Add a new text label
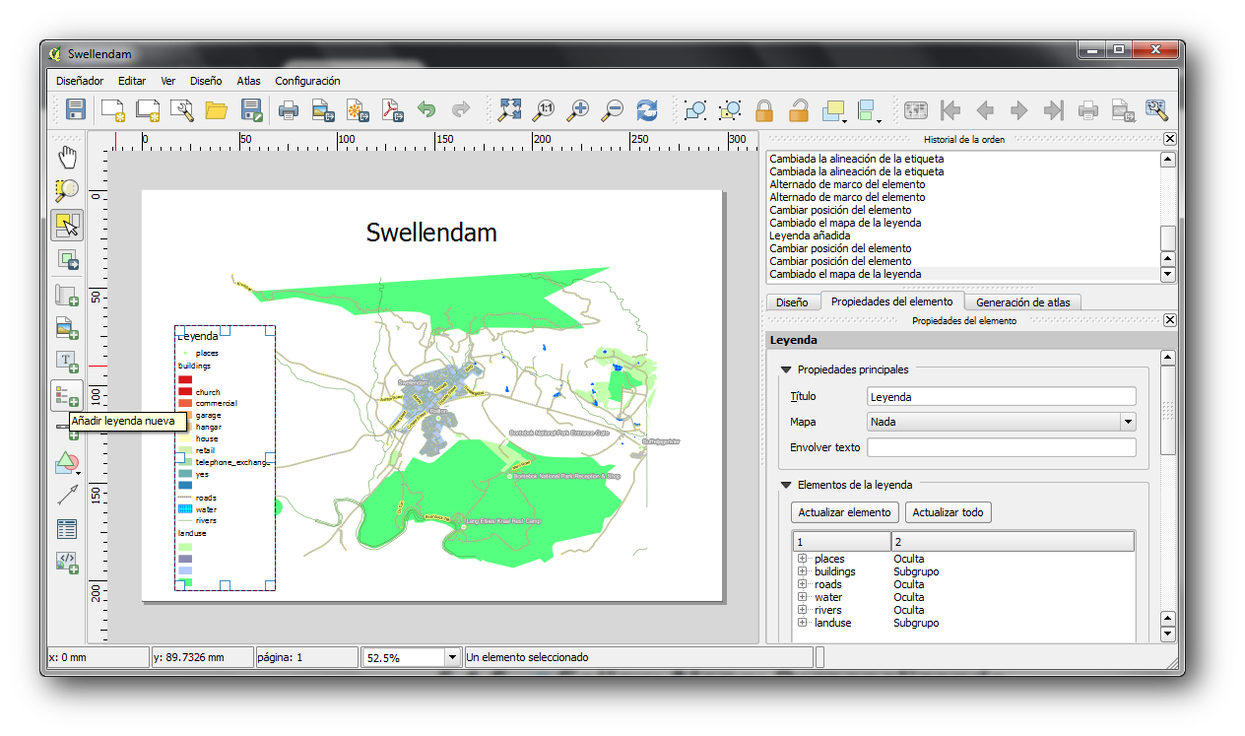 click(x=67, y=362)
